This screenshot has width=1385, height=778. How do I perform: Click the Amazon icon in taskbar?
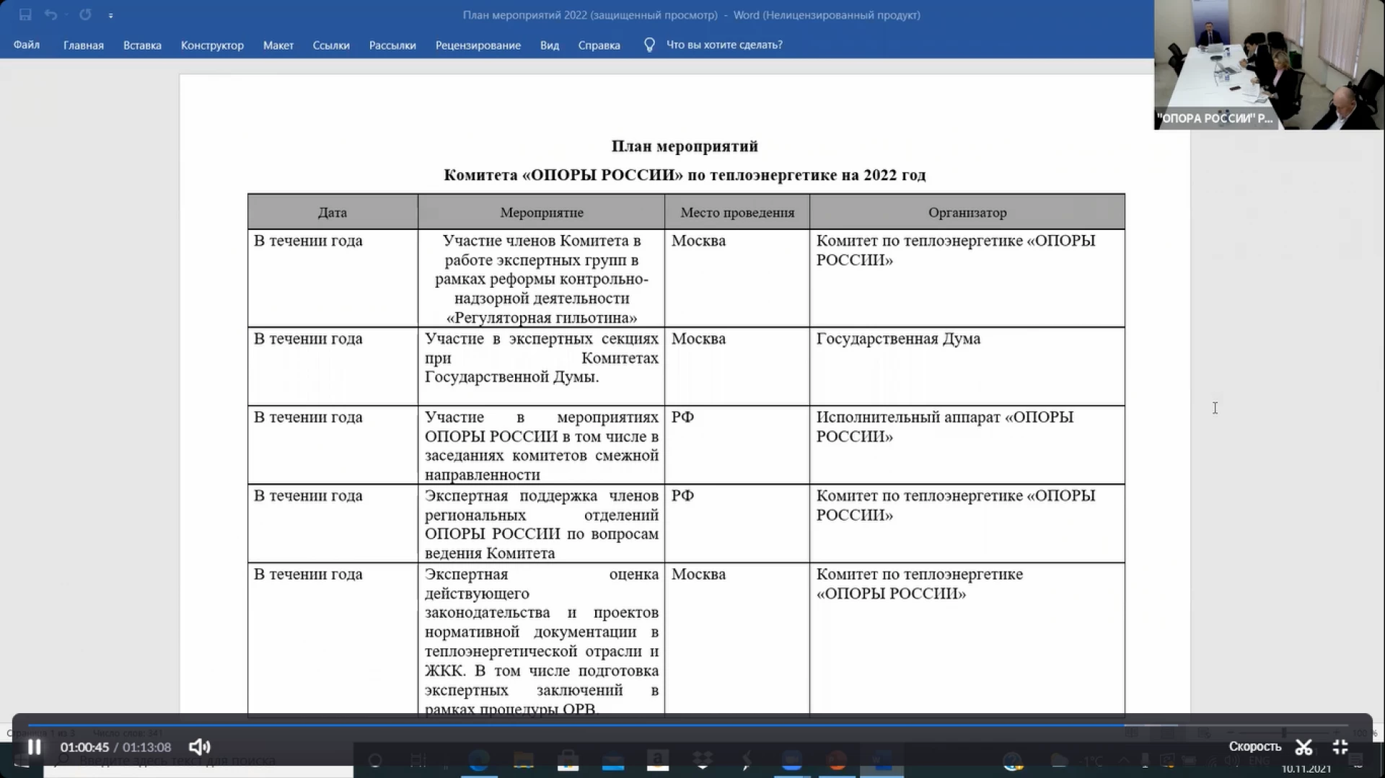(x=658, y=760)
